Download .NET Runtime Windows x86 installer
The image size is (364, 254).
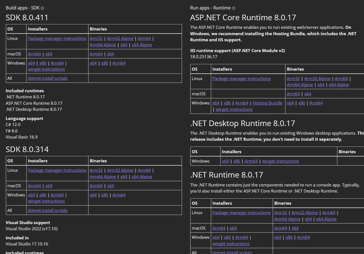coord(227,237)
